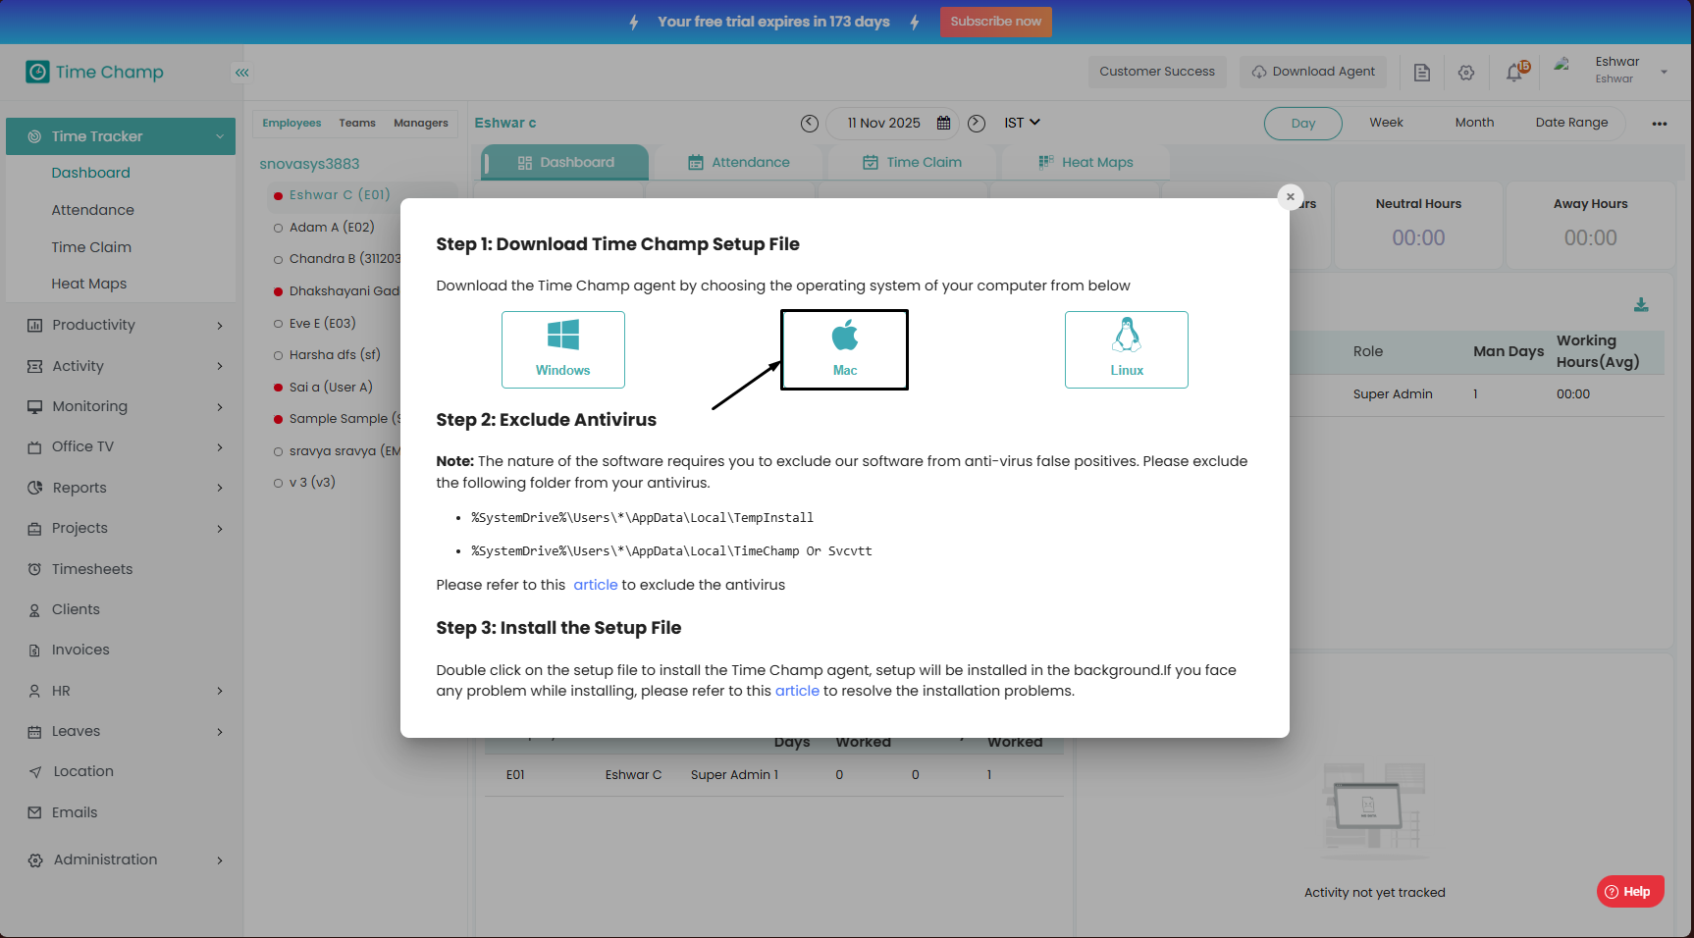
Task: Select employee Eve E (E03)
Action: [322, 324]
